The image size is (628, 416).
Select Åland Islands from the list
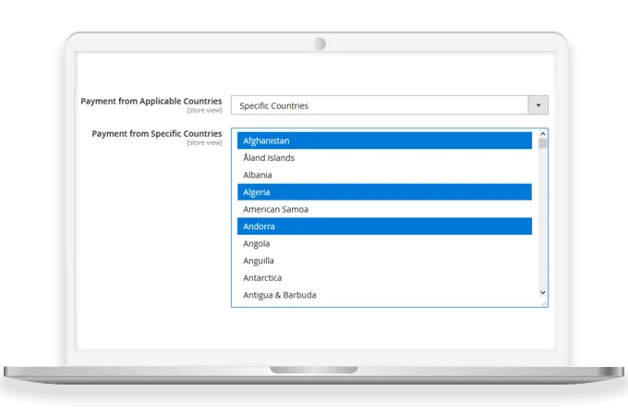pos(384,158)
